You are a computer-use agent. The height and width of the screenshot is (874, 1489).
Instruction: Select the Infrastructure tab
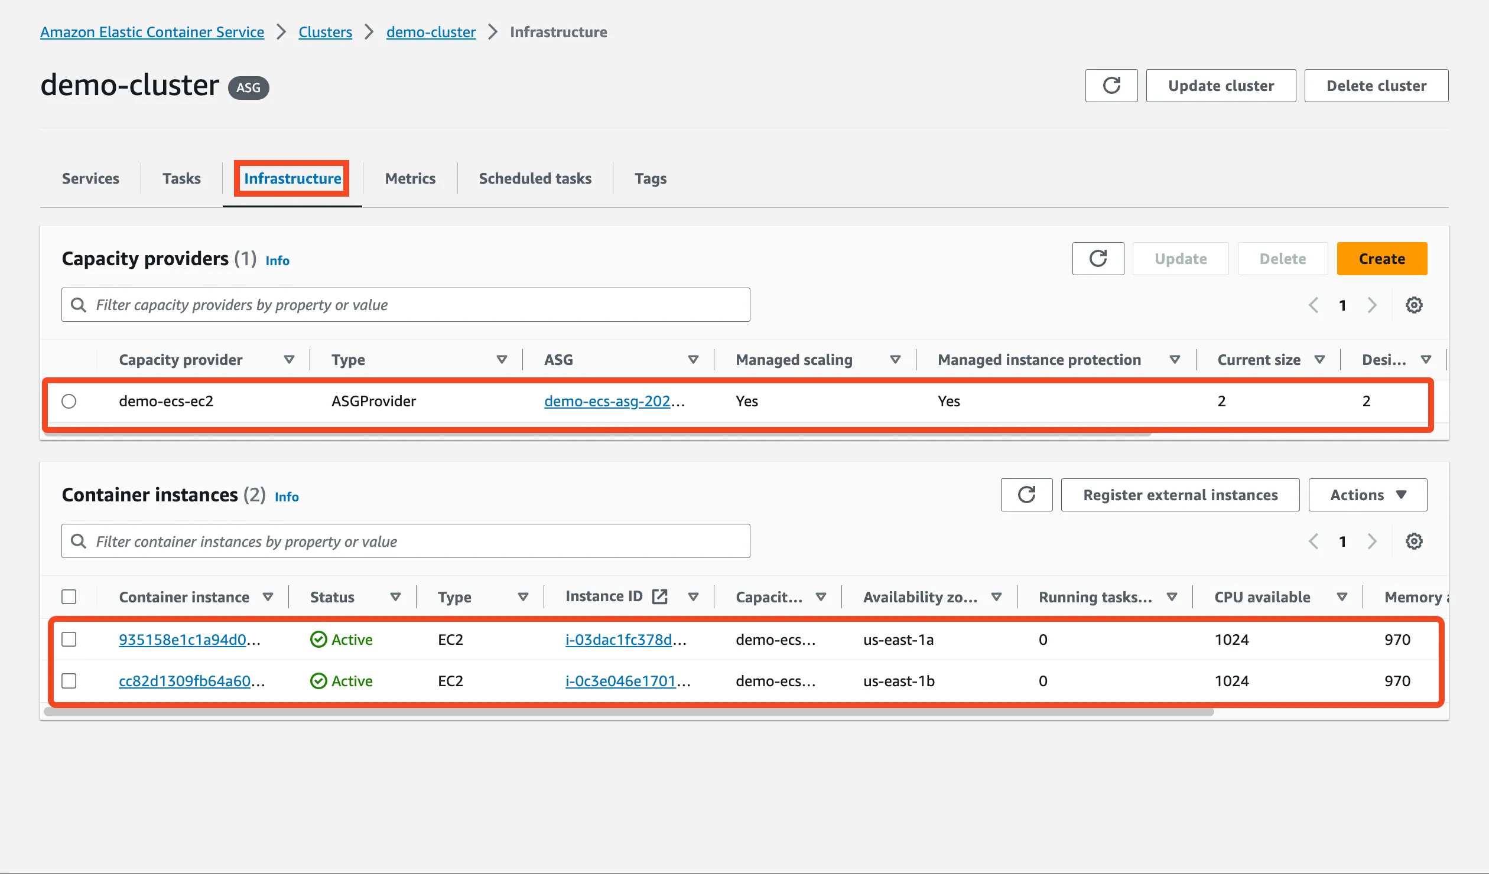292,178
